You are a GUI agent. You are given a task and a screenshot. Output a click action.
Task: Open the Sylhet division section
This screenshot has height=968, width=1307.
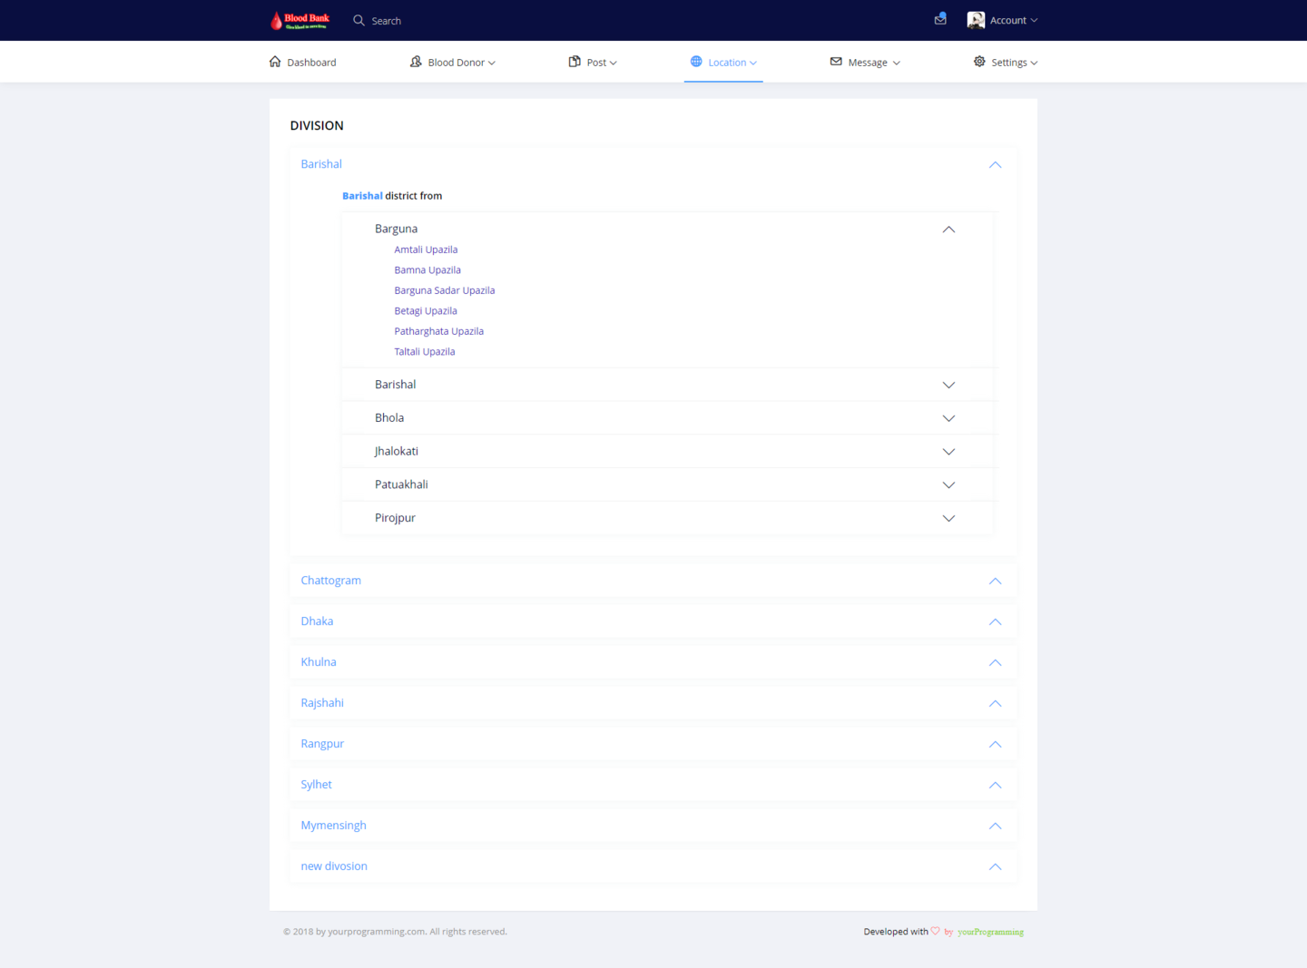pos(317,785)
